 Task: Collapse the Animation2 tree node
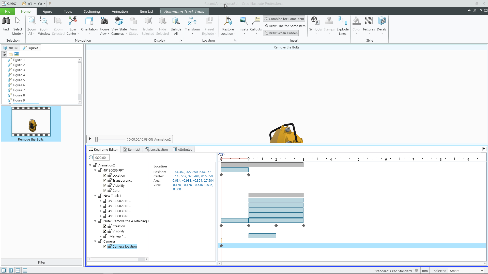click(x=90, y=165)
